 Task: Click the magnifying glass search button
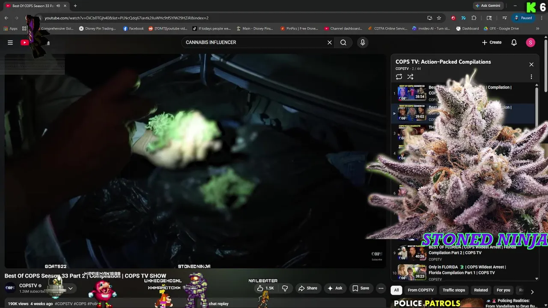click(x=343, y=42)
